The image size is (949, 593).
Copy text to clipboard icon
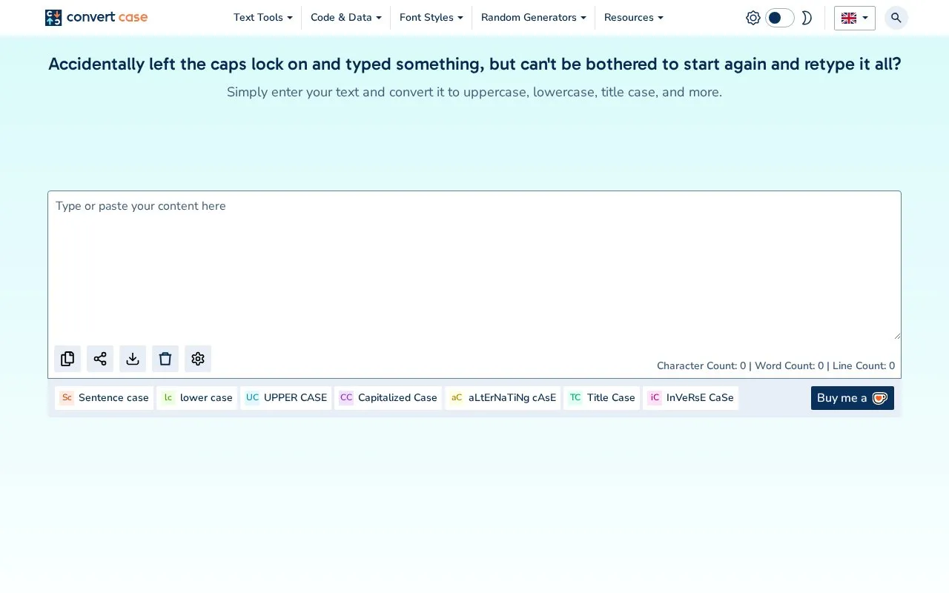coord(67,359)
